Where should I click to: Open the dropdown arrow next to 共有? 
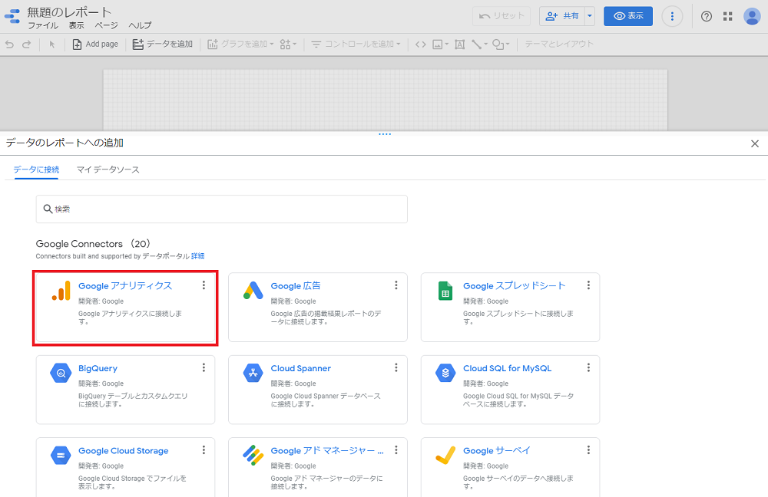[590, 16]
